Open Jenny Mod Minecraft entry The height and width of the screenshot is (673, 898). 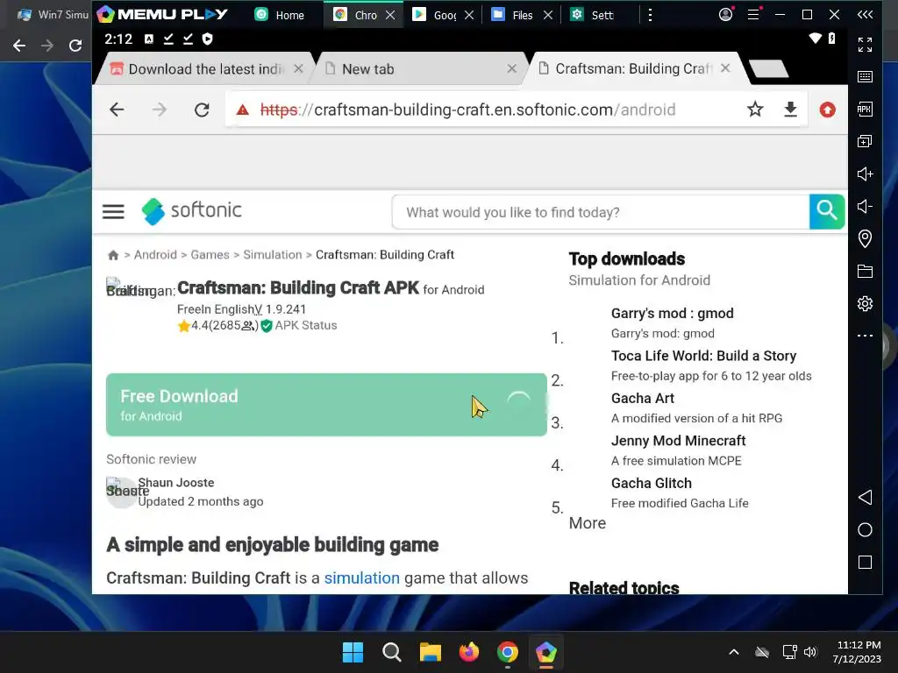(678, 441)
